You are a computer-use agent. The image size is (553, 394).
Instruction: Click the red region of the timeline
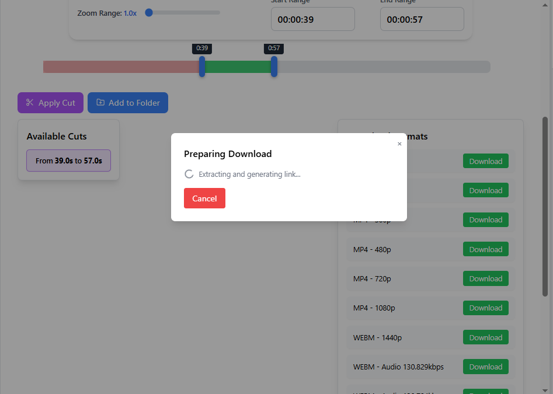[121, 67]
